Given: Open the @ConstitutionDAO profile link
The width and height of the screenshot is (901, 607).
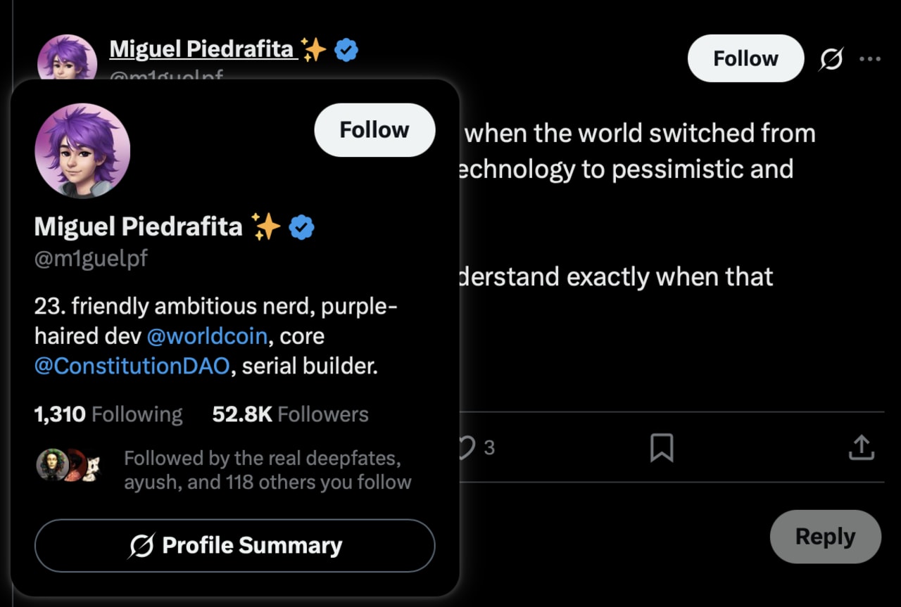Looking at the screenshot, I should tap(132, 366).
